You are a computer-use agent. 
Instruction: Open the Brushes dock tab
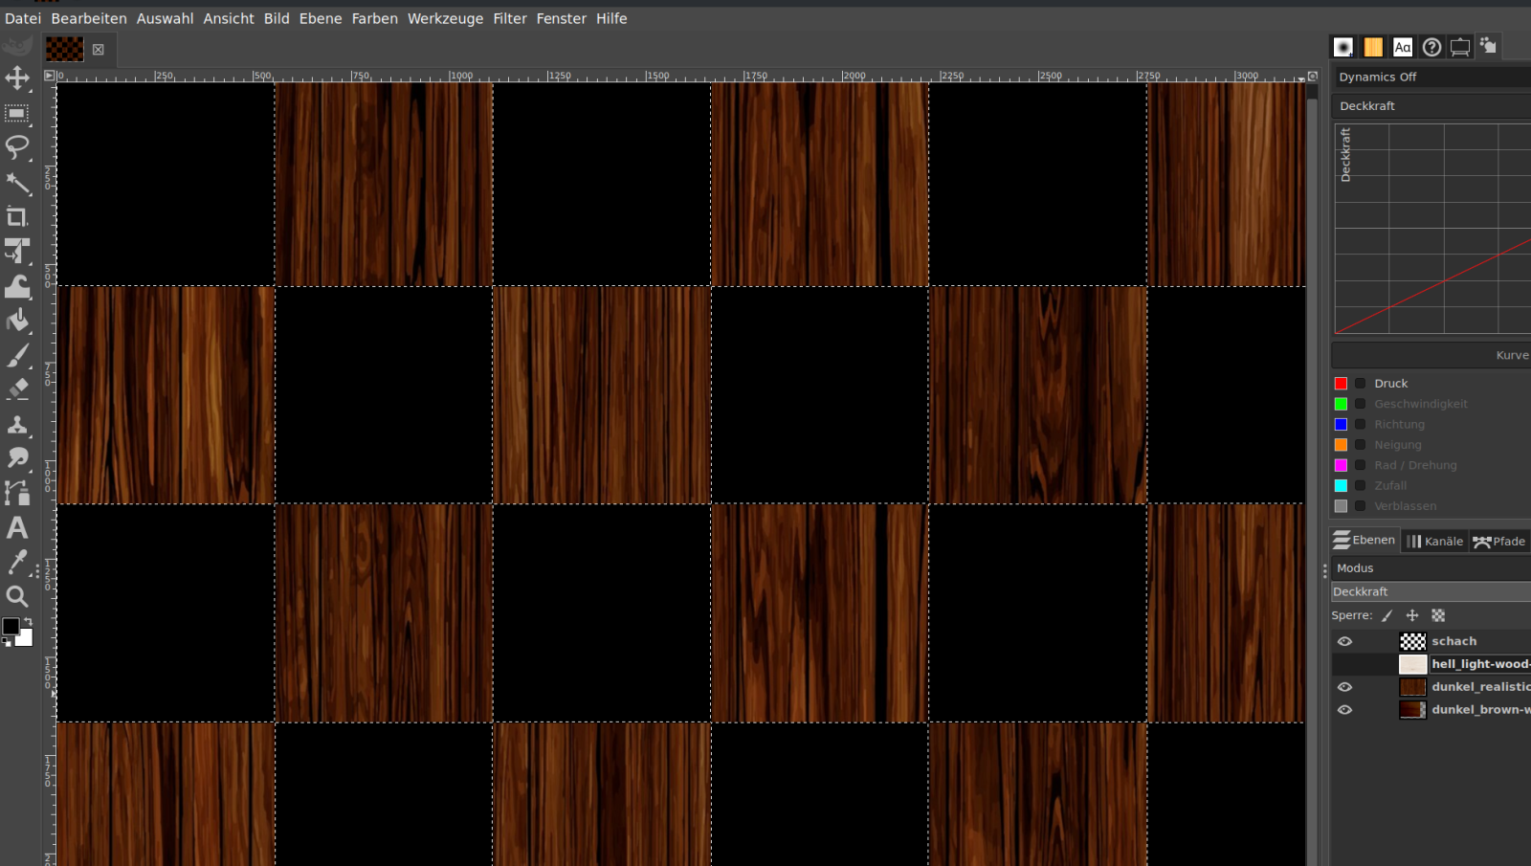coord(1343,47)
